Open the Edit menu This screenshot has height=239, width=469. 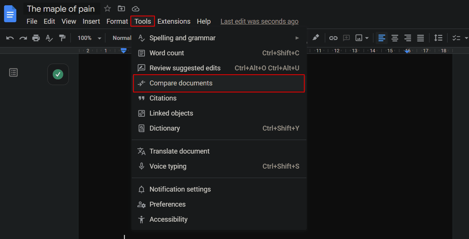(x=49, y=21)
